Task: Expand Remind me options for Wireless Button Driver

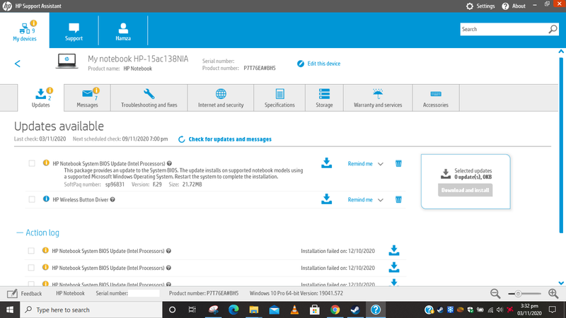Action: [x=381, y=200]
